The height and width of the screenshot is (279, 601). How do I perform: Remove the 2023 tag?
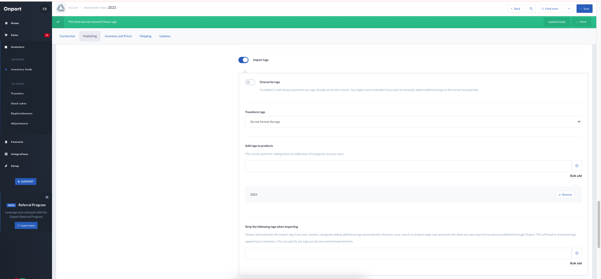565,195
